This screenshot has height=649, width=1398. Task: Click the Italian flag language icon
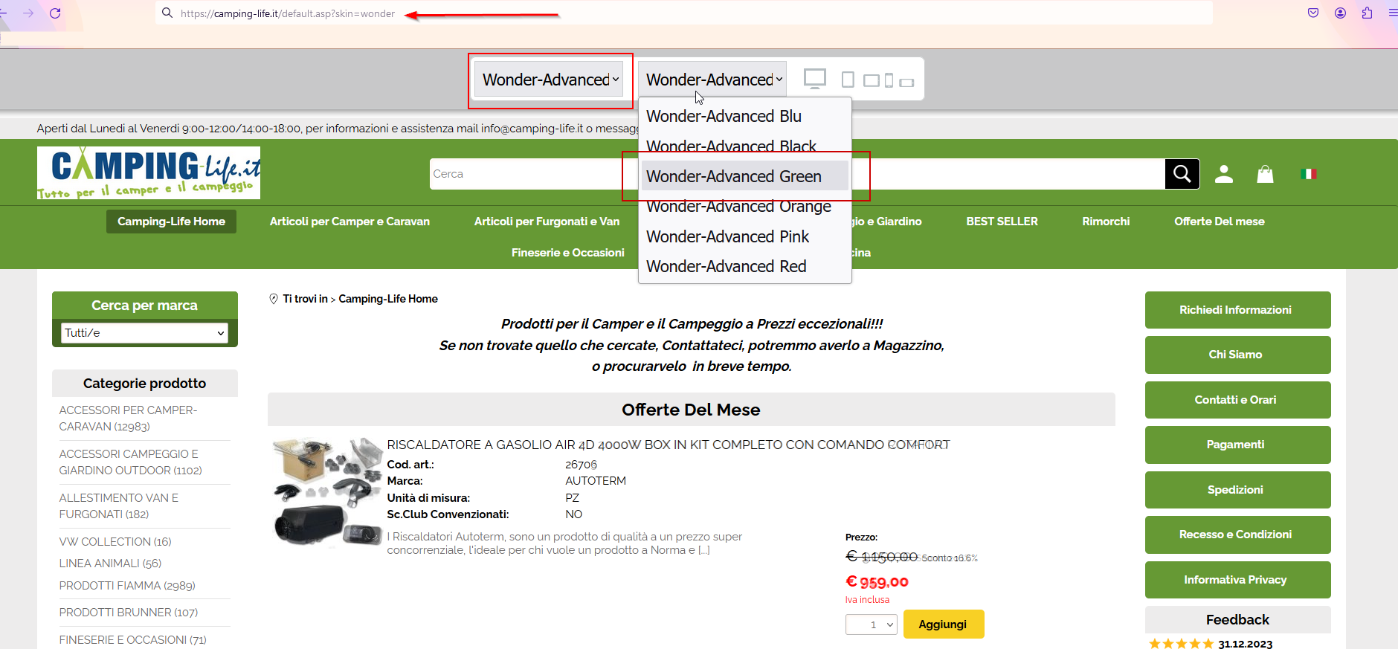tap(1309, 174)
